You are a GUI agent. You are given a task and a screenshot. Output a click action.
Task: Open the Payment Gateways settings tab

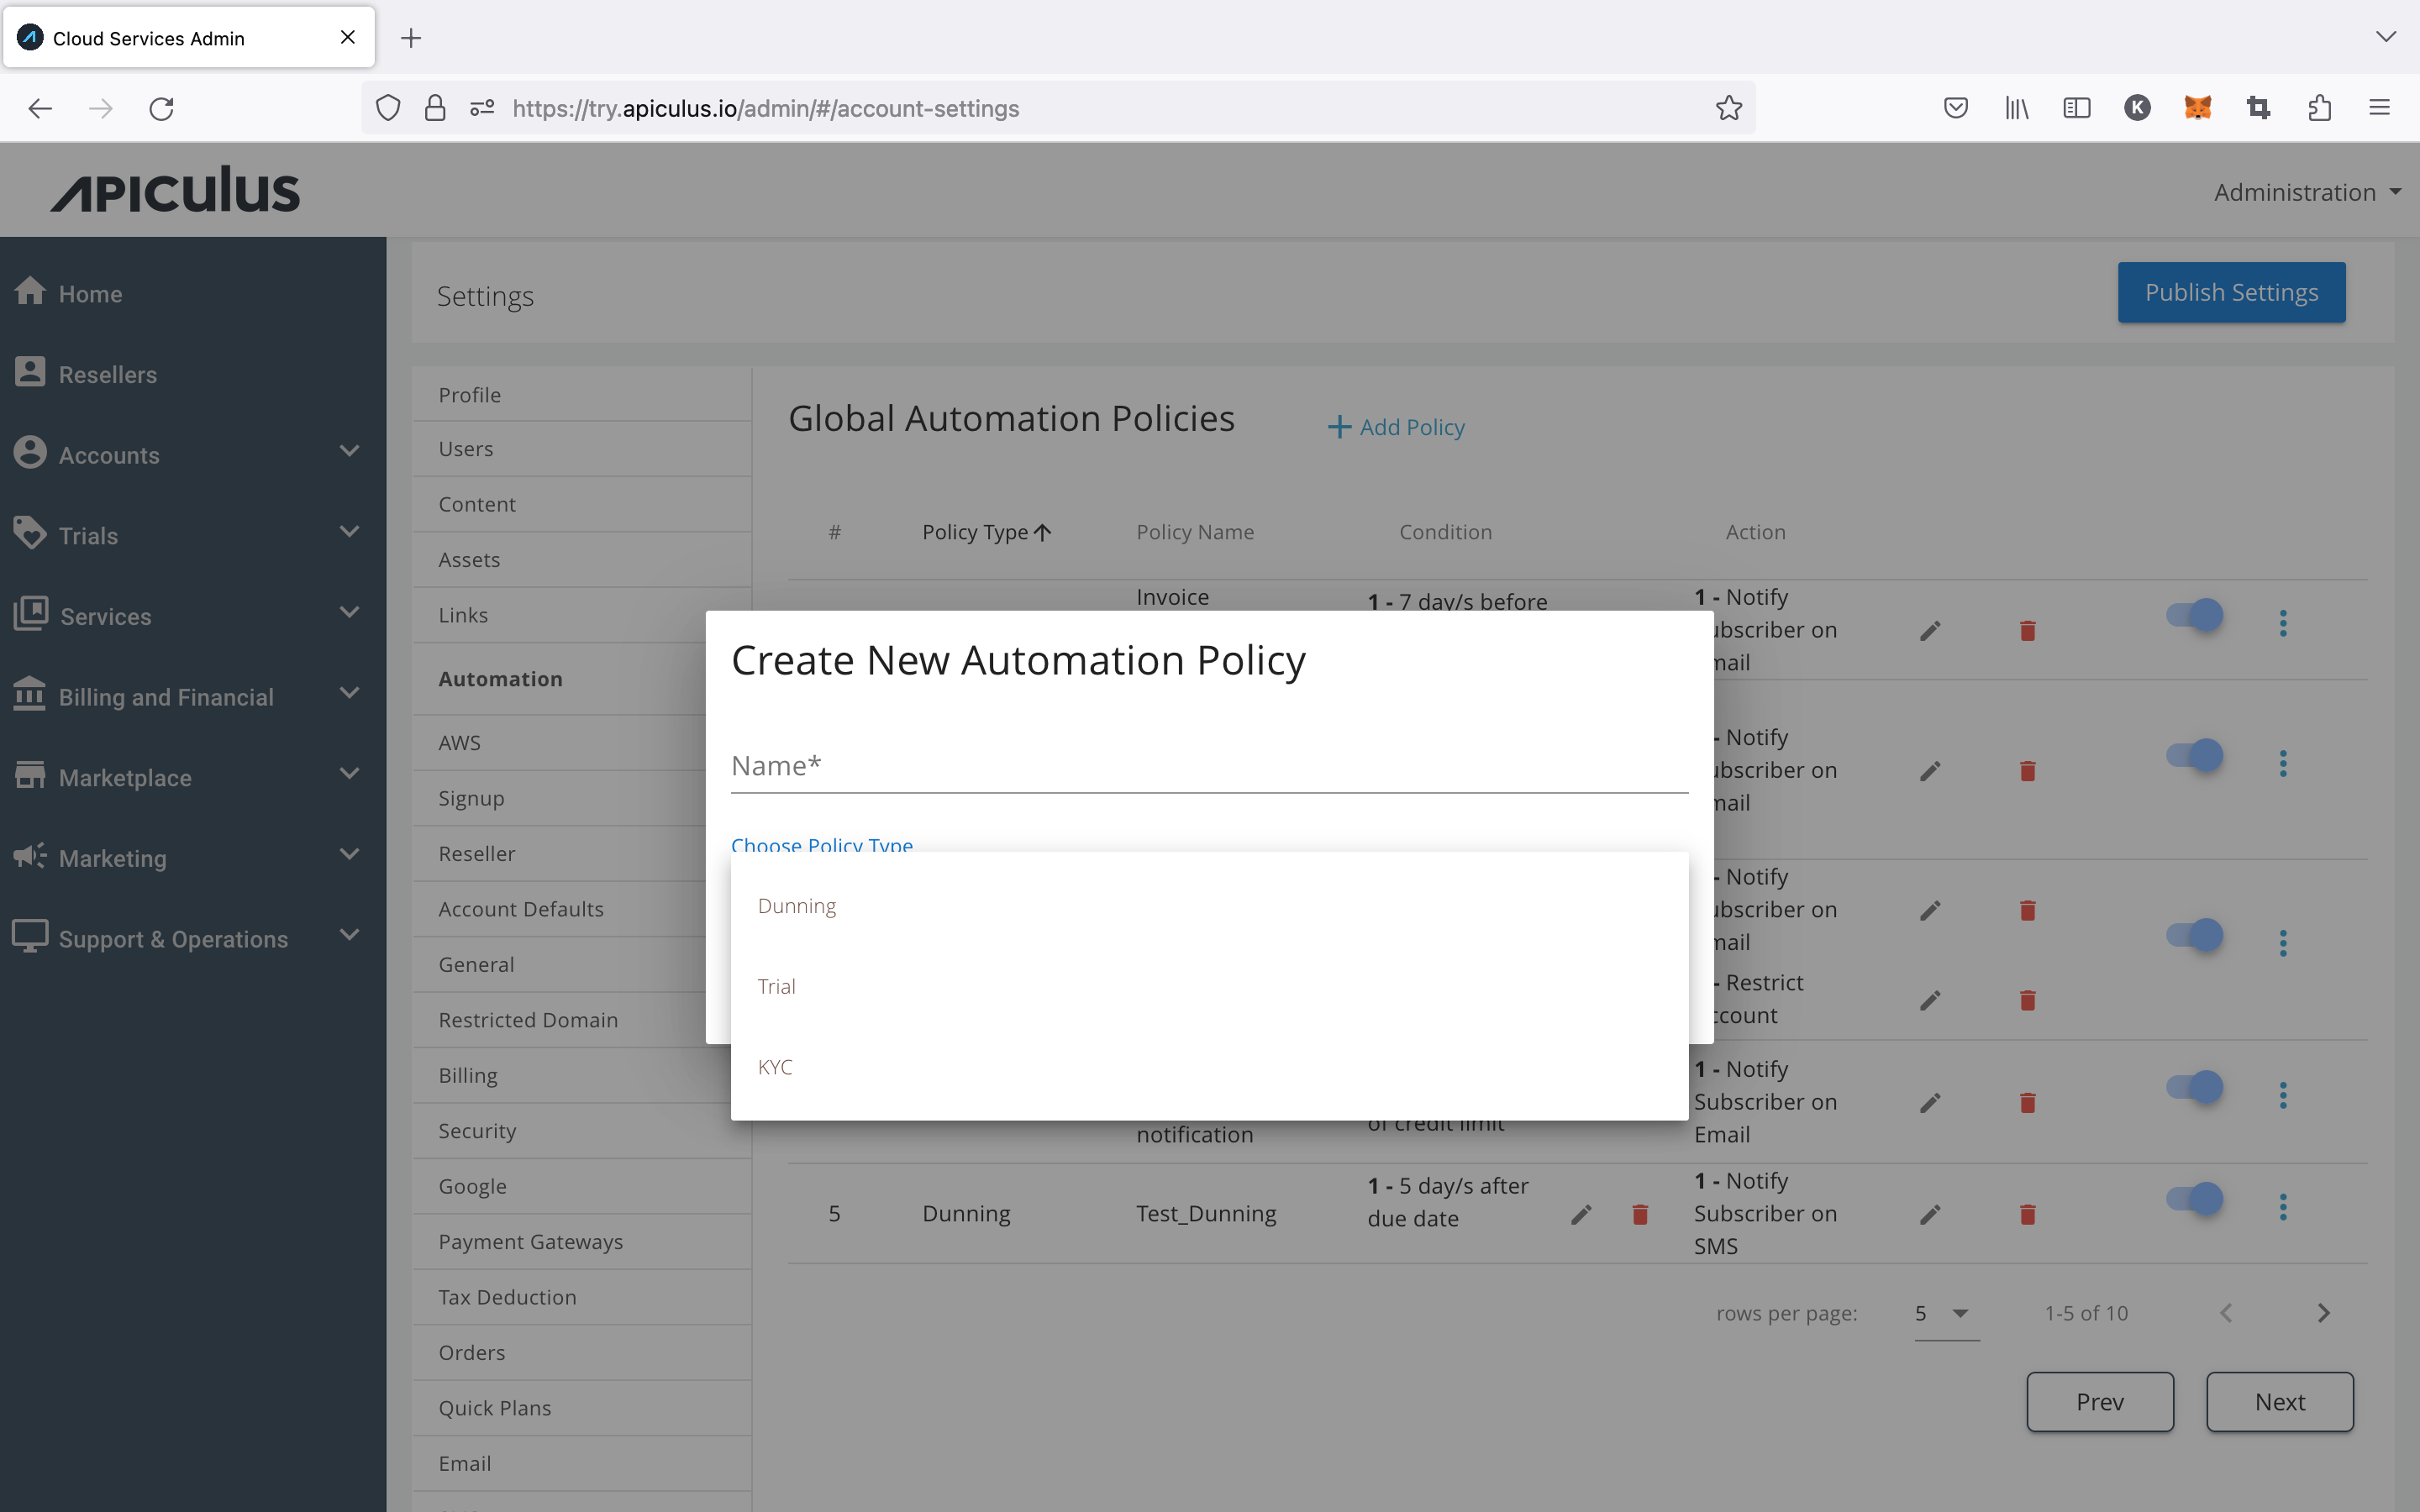pyautogui.click(x=530, y=1241)
